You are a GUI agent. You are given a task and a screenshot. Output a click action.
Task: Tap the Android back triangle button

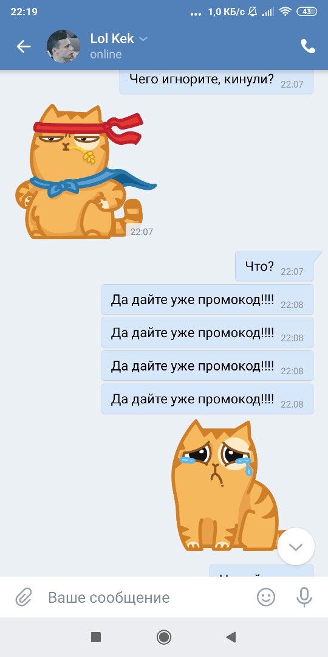231,638
